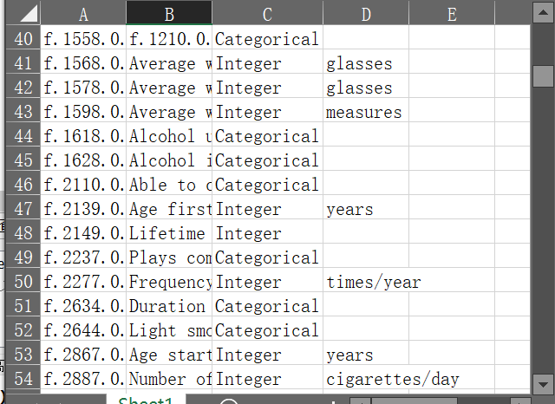Viewport: 555px width, 404px height.
Task: Click cell containing f.2887.0.
Action: tap(83, 379)
